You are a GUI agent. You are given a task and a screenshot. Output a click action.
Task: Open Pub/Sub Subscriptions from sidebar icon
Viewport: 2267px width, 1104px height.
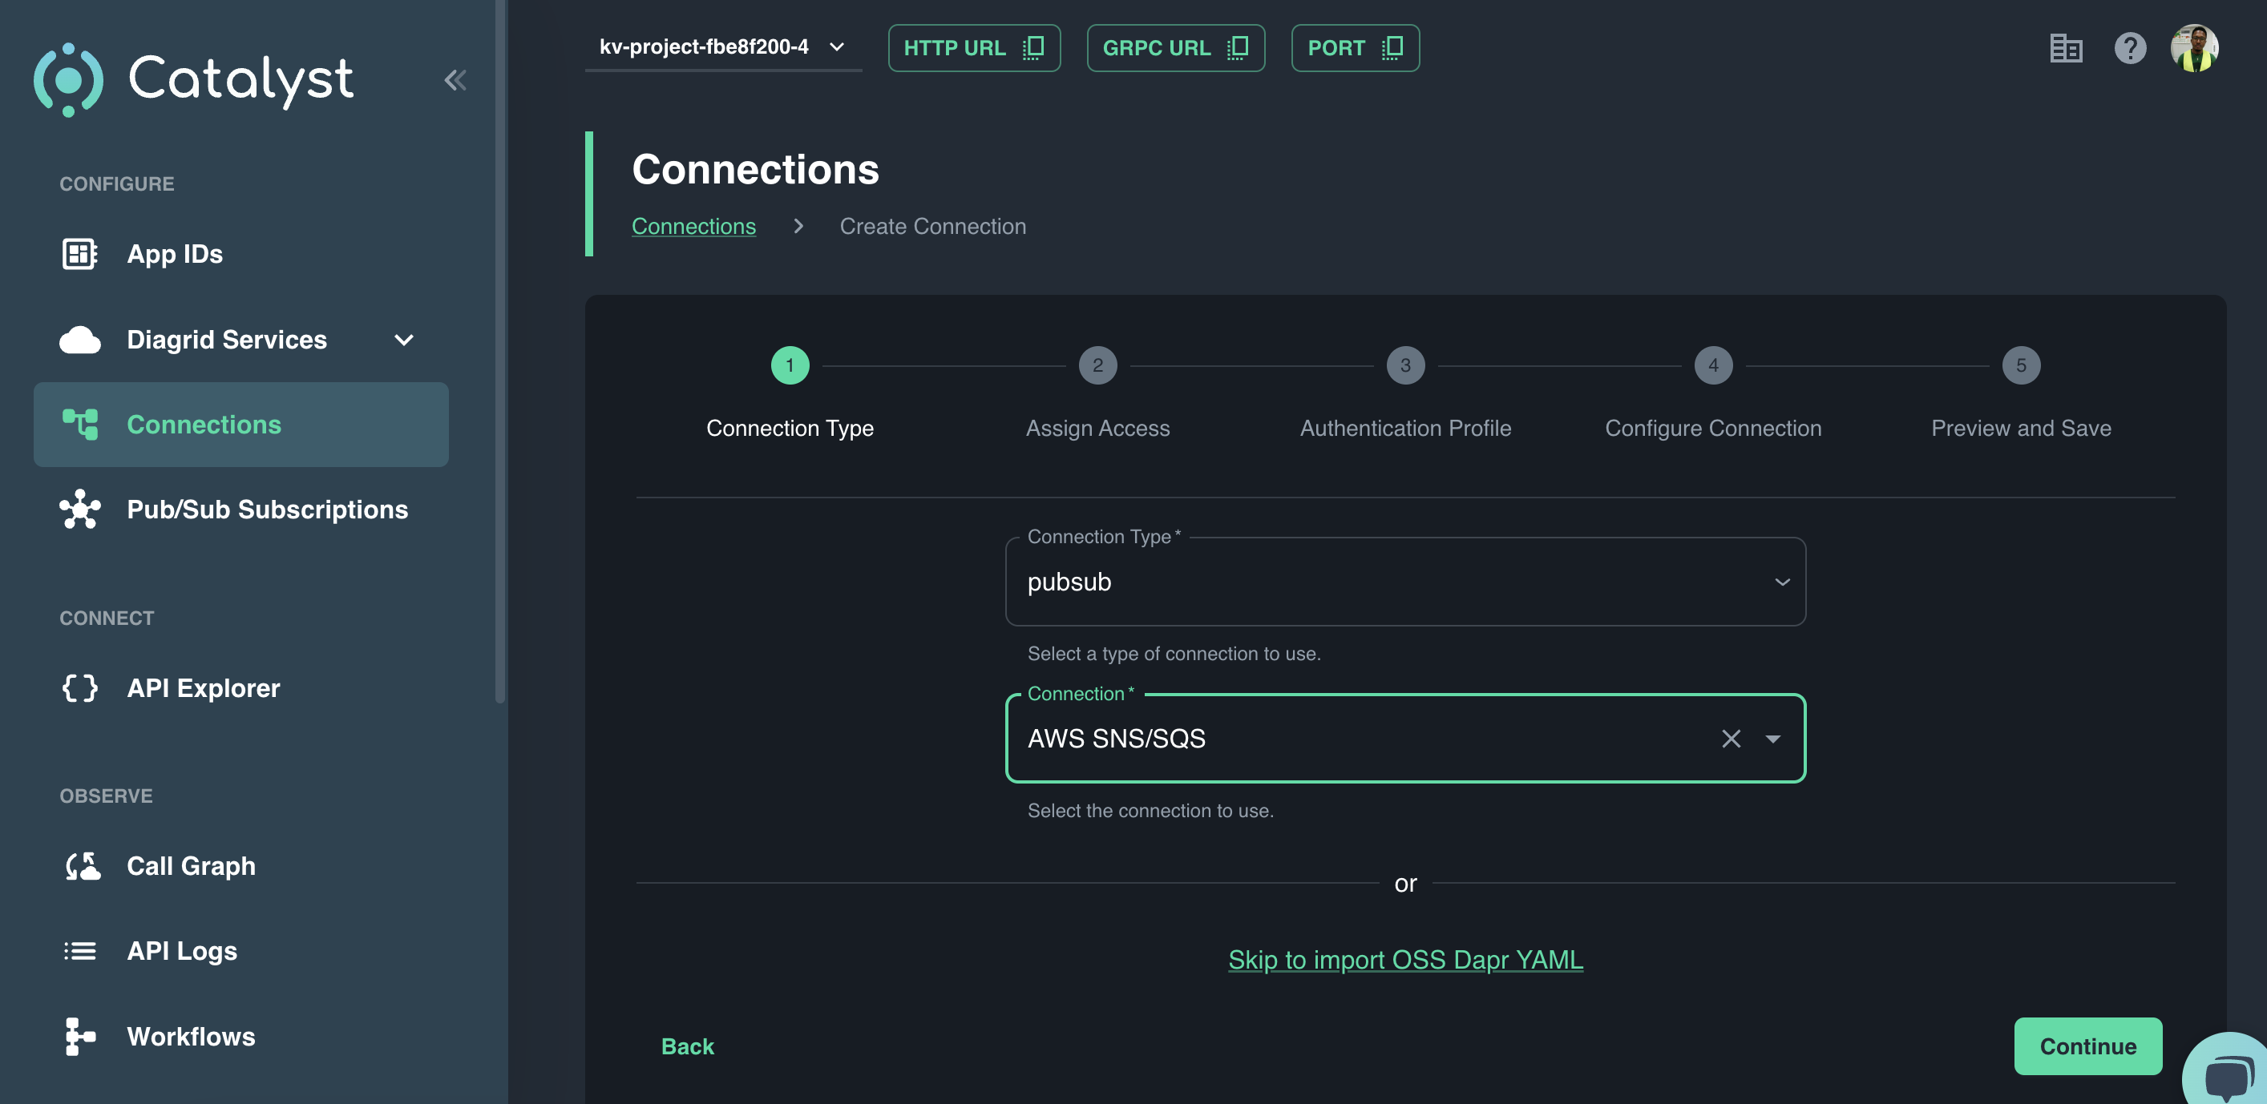tap(79, 510)
